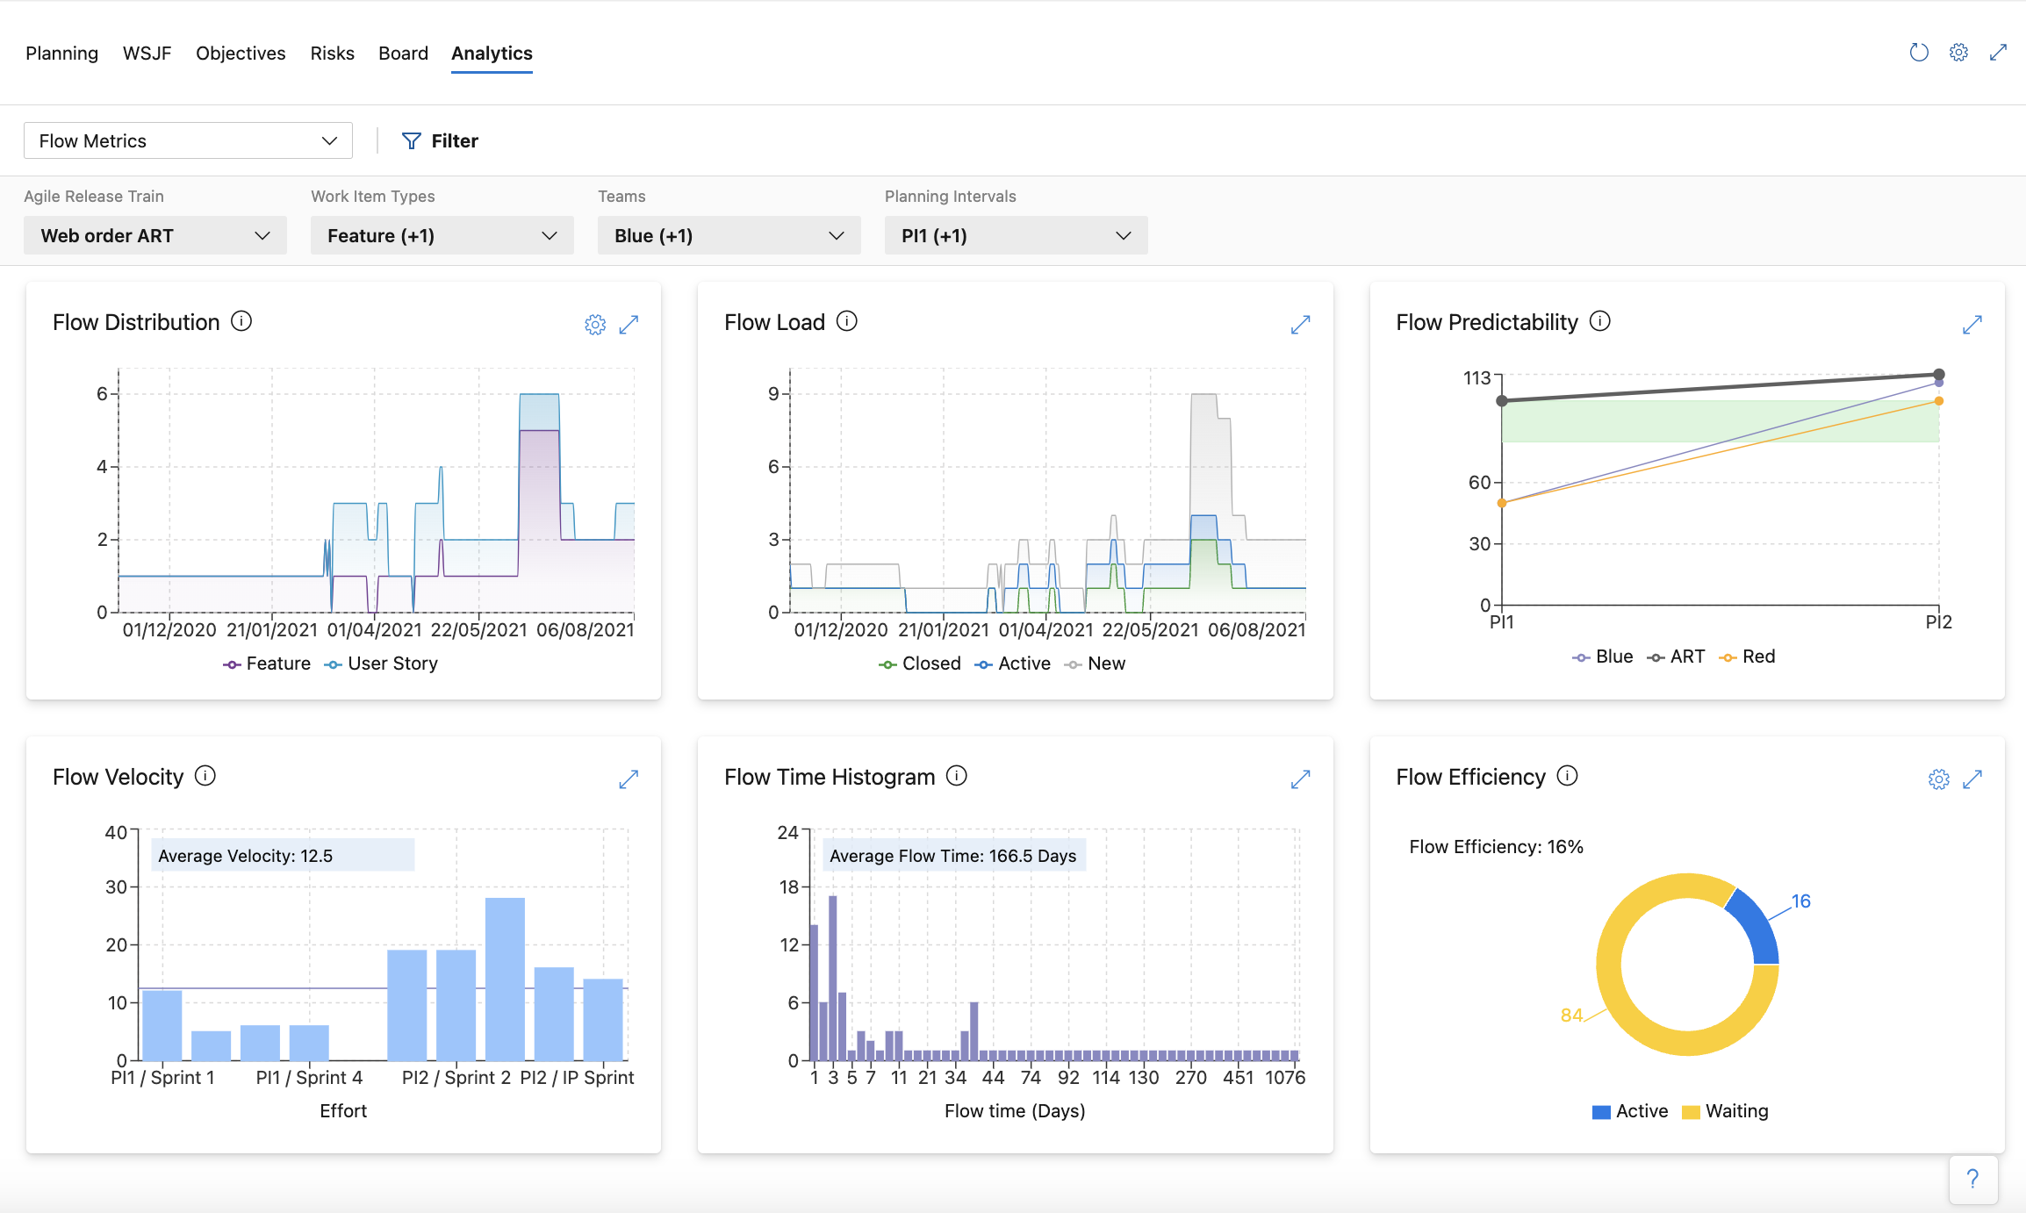
Task: Expand the Flow Time Histogram chart
Action: 1301,779
